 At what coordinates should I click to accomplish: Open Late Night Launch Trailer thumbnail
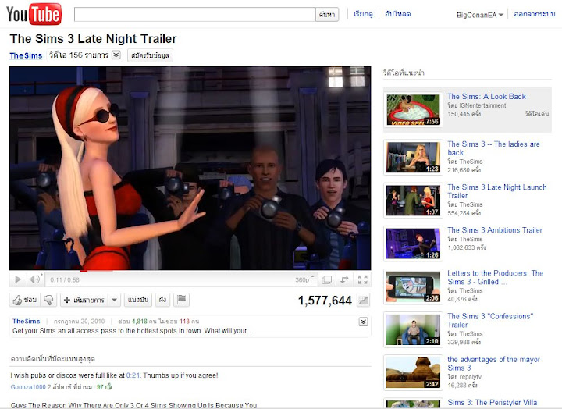(413, 200)
